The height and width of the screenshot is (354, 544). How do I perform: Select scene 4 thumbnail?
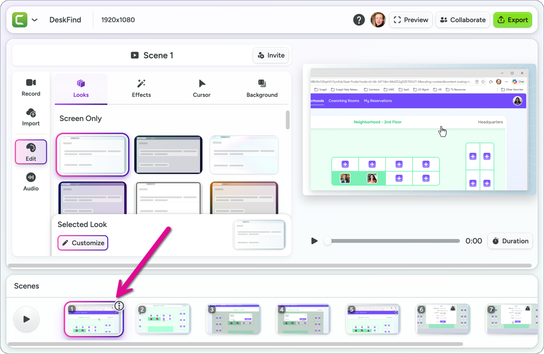pyautogui.click(x=303, y=319)
